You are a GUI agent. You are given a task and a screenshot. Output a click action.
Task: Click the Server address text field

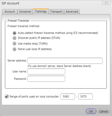pos(65,61)
